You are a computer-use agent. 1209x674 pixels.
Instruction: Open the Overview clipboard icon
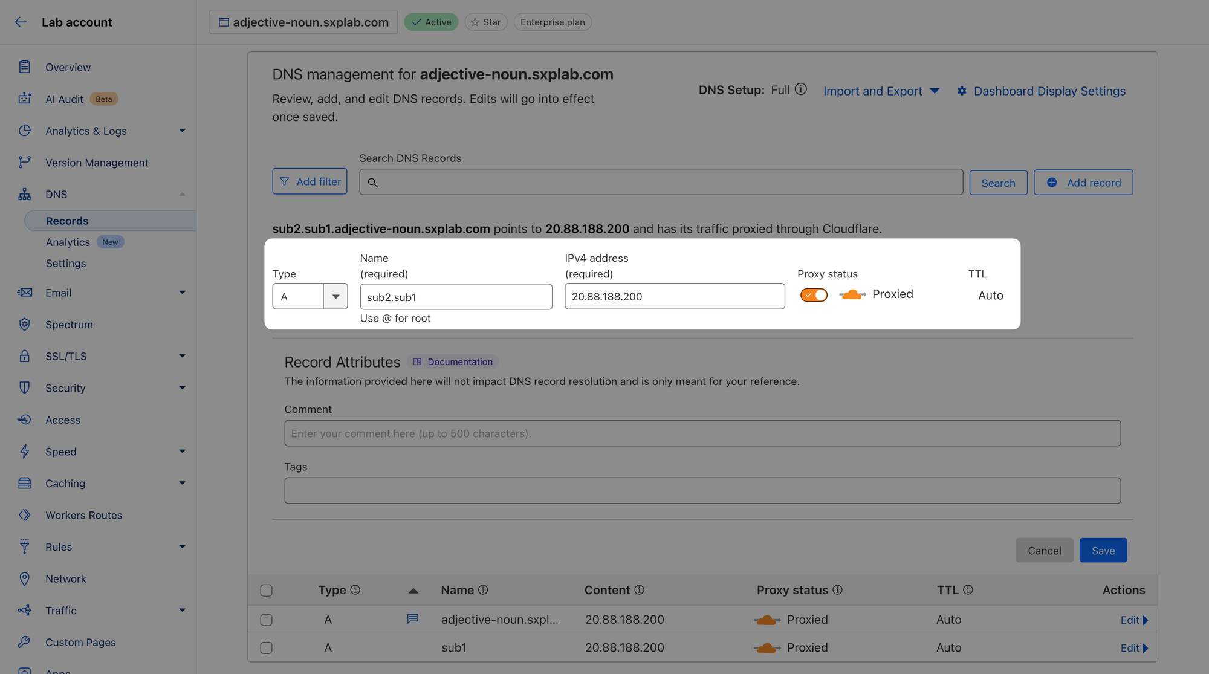pyautogui.click(x=24, y=67)
